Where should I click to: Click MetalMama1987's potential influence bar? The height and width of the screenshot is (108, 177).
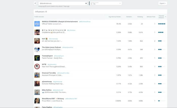(x=162, y=101)
